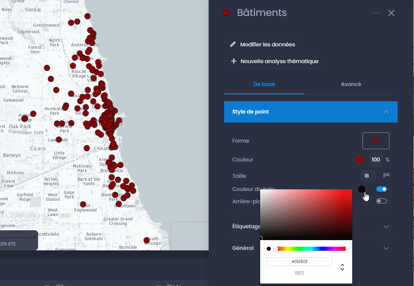Enable the Arrière-plan toggle
The height and width of the screenshot is (286, 414).
[382, 201]
